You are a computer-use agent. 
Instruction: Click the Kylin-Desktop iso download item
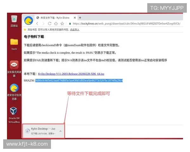[43, 131]
